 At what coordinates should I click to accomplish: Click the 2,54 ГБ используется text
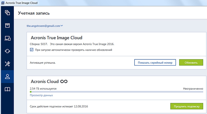43,89
